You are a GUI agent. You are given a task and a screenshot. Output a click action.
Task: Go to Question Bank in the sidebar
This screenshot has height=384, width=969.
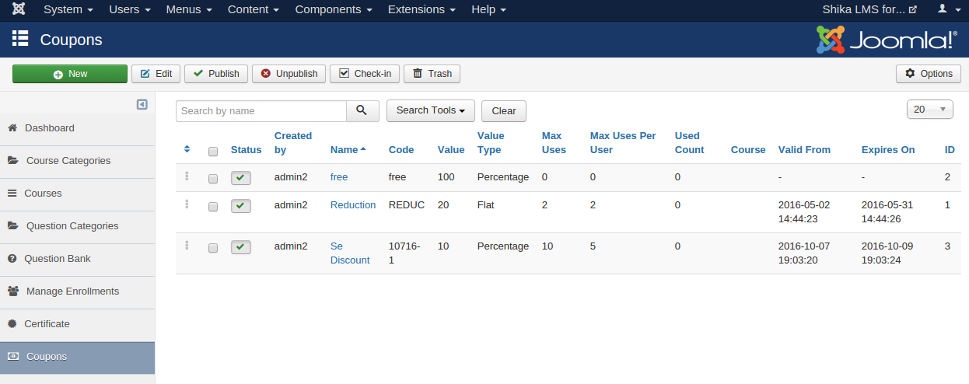(57, 259)
